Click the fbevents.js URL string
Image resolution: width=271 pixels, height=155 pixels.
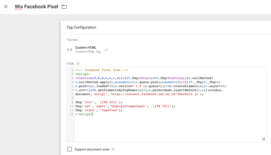(x=155, y=94)
